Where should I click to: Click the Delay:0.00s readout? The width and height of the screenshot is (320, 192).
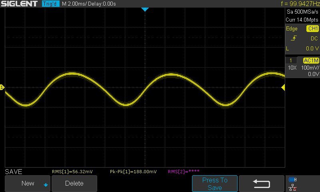click(x=102, y=4)
